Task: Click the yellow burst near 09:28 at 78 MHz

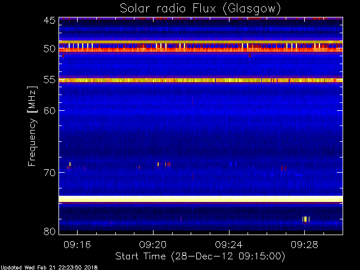Action: [x=306, y=219]
